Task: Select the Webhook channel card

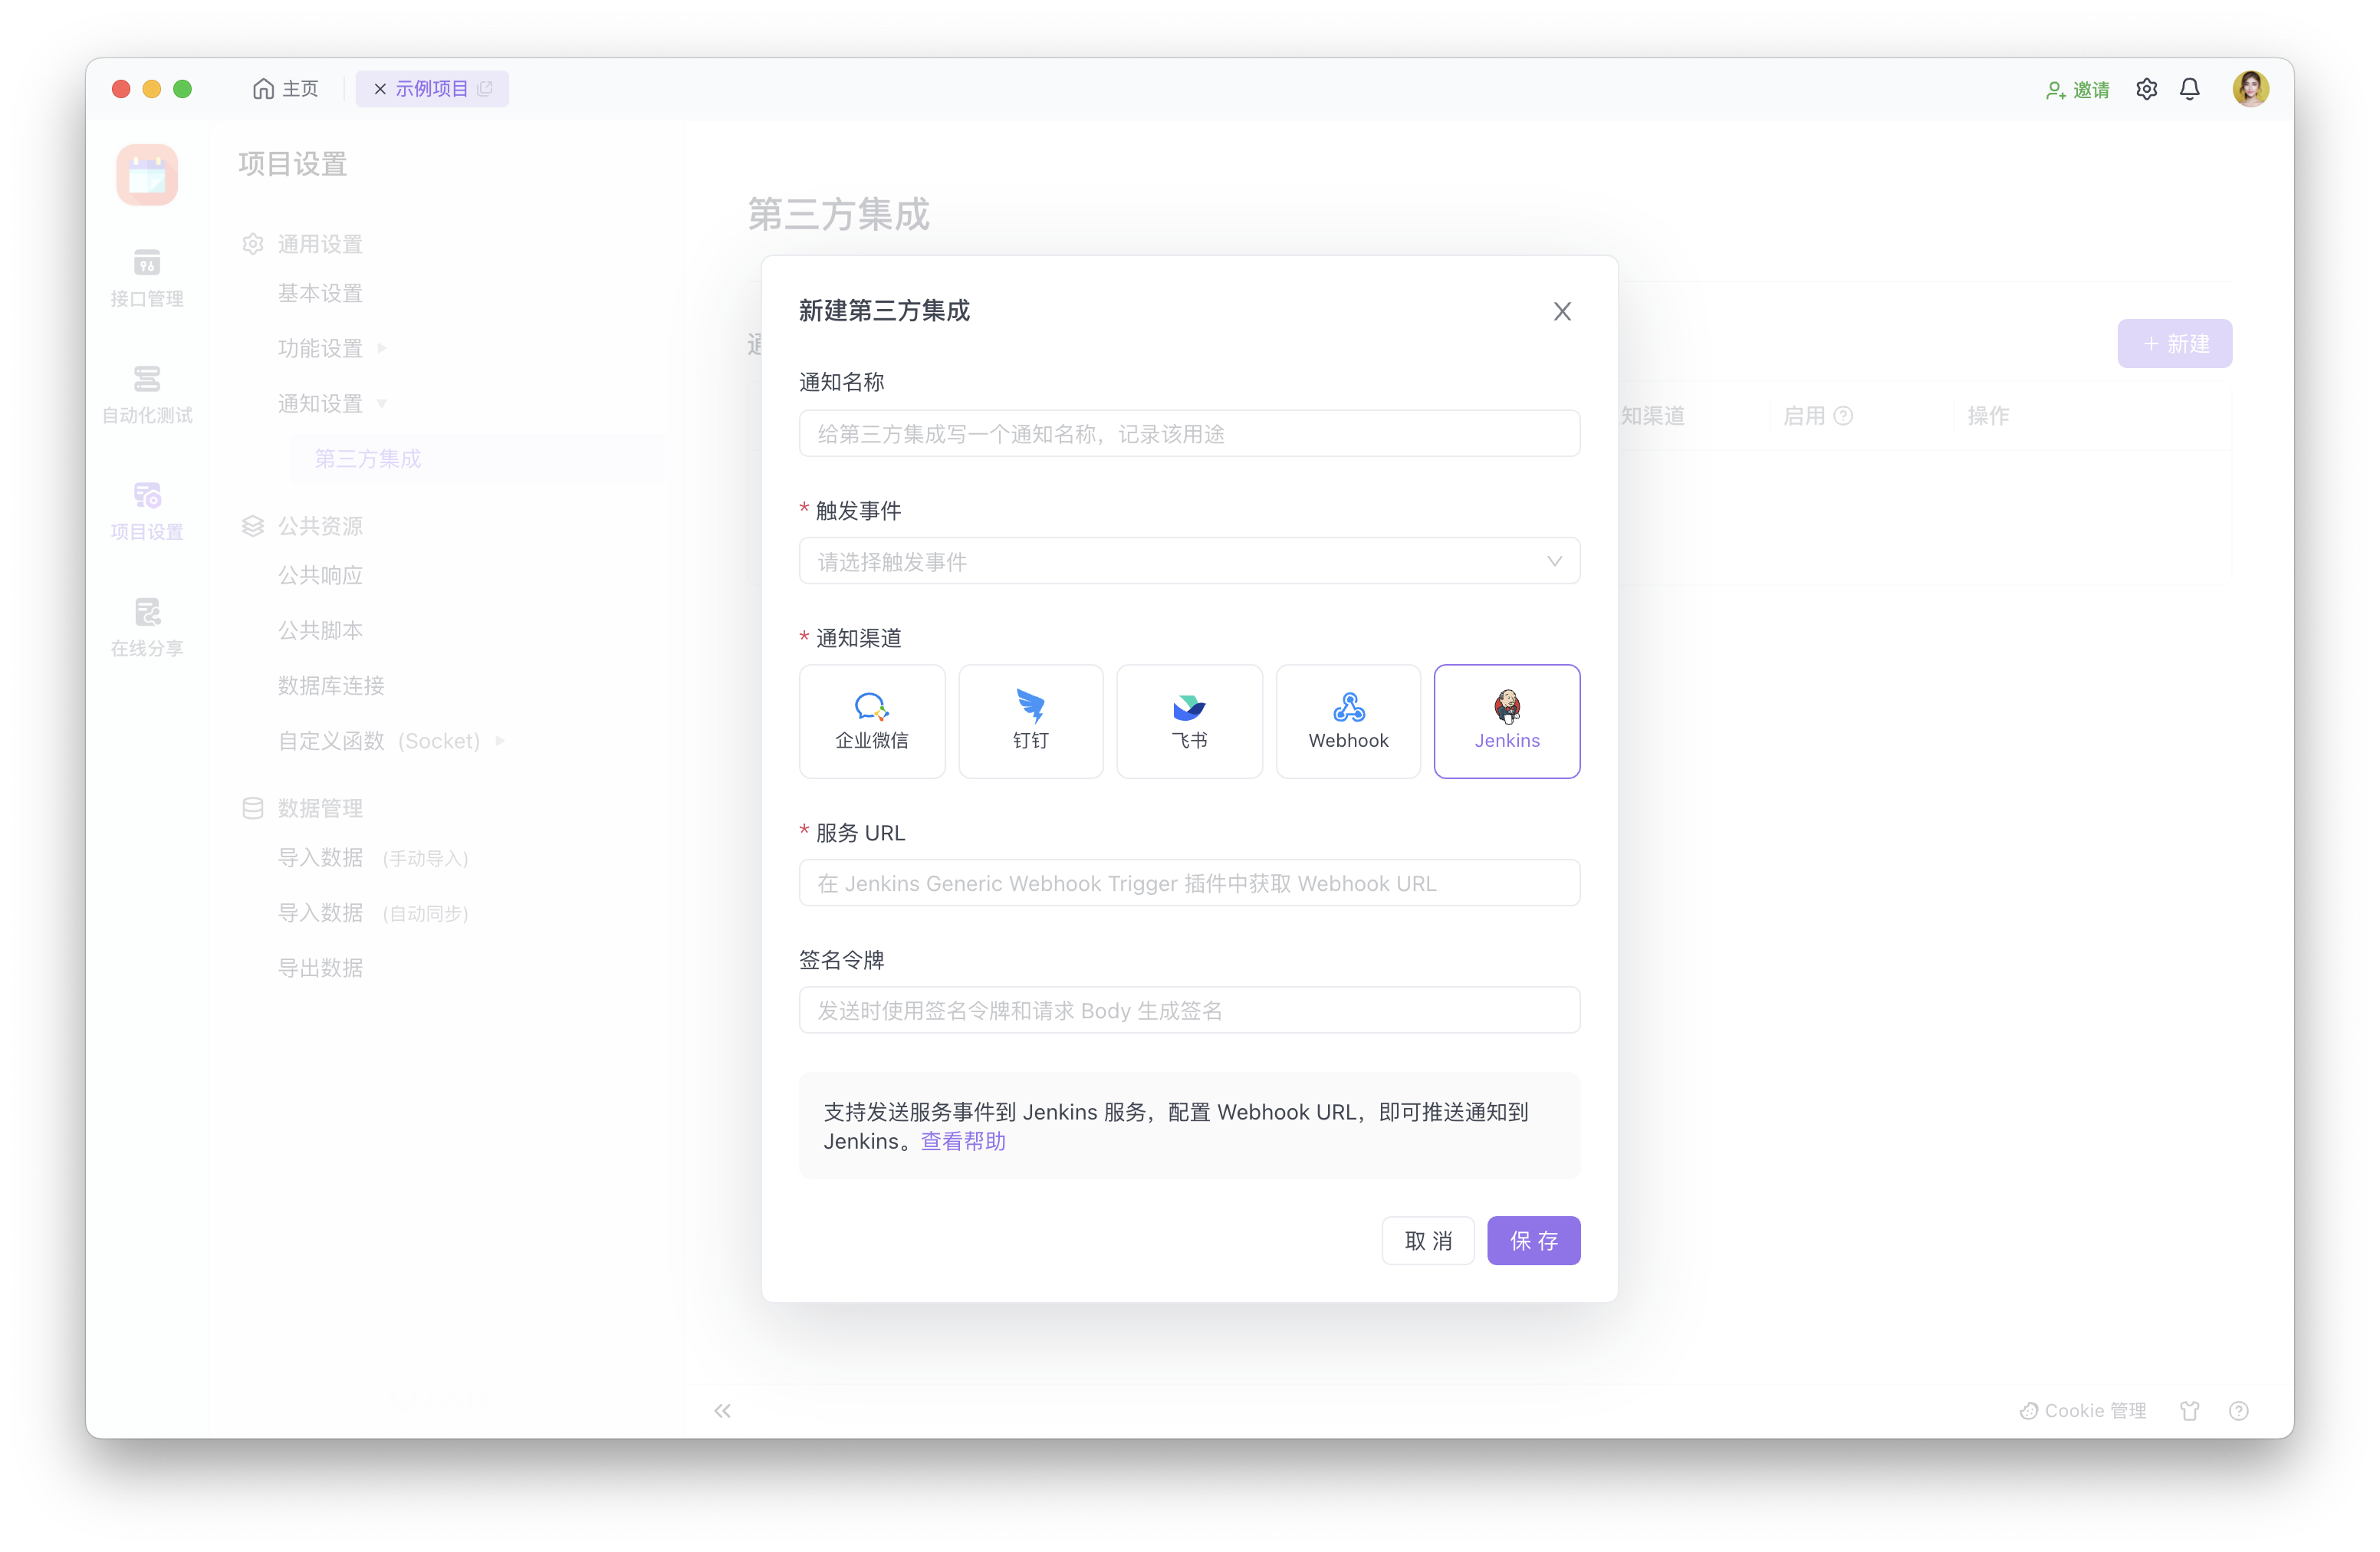Action: pyautogui.click(x=1347, y=721)
